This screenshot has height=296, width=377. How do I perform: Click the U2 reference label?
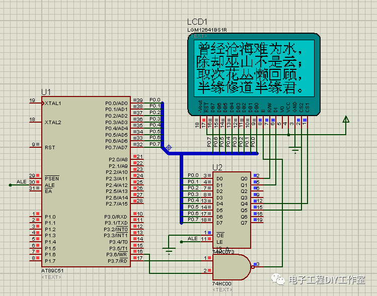click(x=217, y=167)
